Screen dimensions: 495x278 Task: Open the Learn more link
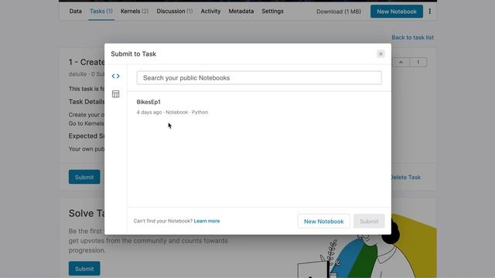[207, 221]
